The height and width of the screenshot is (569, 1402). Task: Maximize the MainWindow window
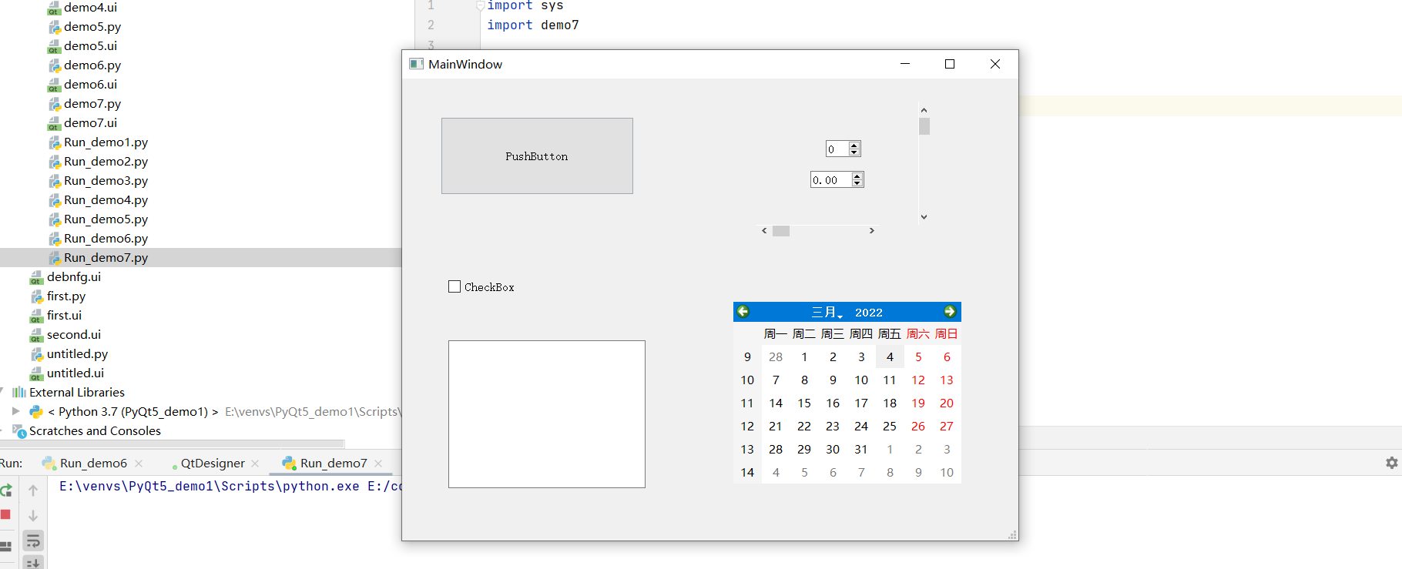950,64
